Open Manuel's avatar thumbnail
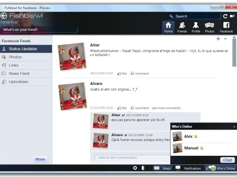 pyautogui.click(x=177, y=148)
